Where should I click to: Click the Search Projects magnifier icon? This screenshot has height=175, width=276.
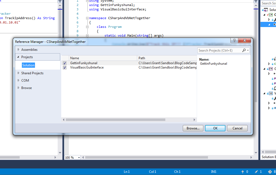(x=244, y=51)
